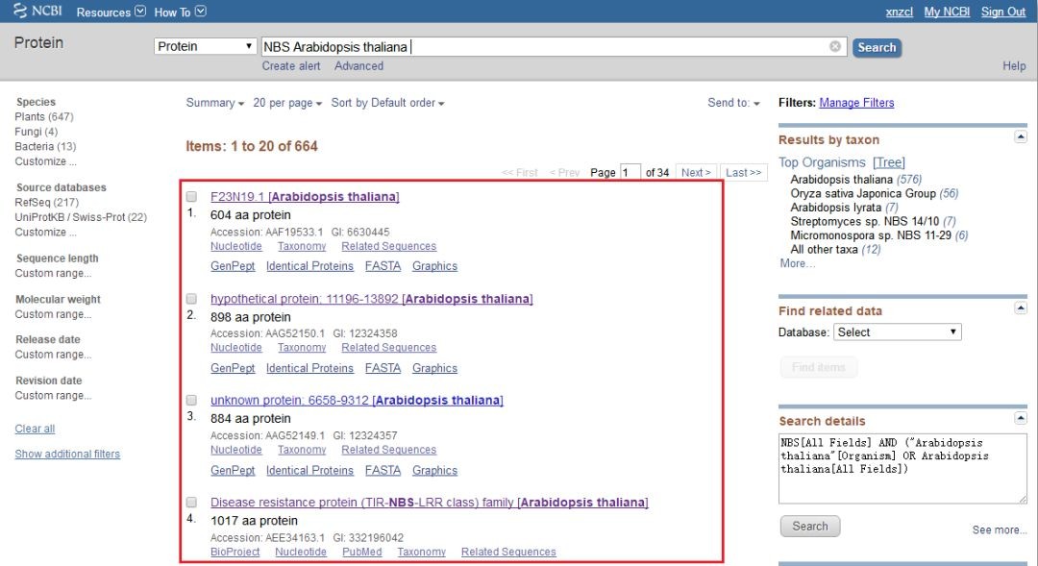The image size is (1038, 566).
Task: Select the hypothetical protein 11196-13892 checkbox
Action: click(191, 299)
